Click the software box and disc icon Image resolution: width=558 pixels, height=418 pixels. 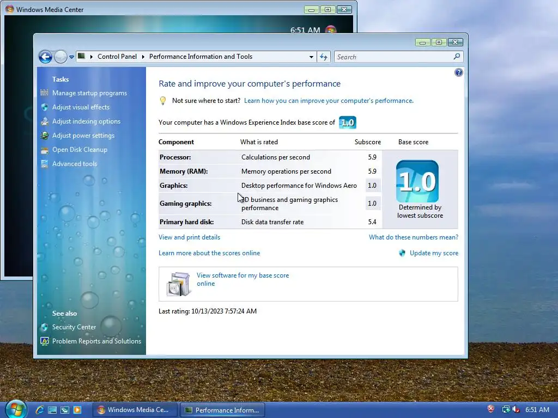point(178,284)
